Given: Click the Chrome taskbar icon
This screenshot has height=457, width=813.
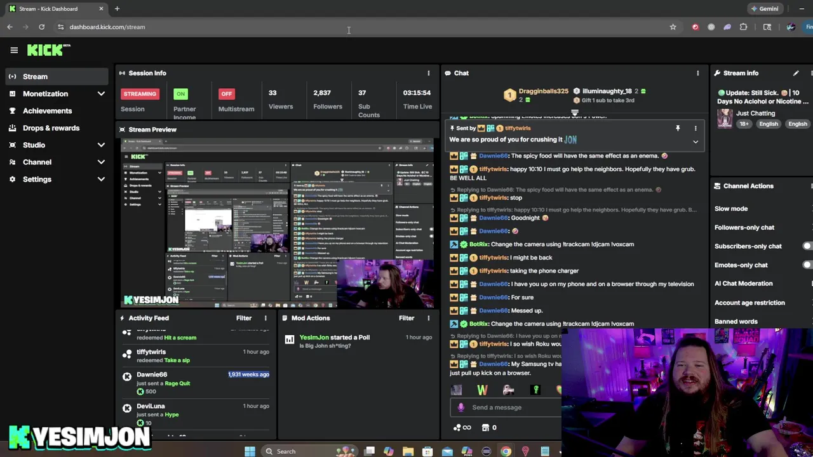Looking at the screenshot, I should [x=506, y=451].
